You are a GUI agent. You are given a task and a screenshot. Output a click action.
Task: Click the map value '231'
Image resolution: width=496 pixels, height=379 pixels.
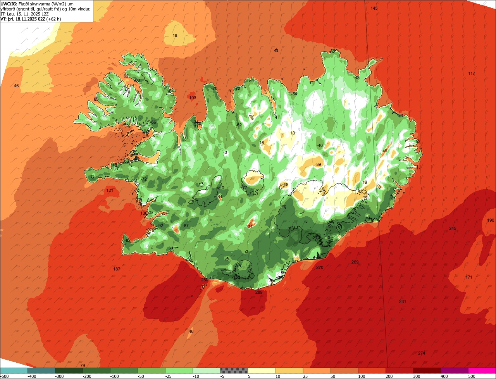coord(403,301)
